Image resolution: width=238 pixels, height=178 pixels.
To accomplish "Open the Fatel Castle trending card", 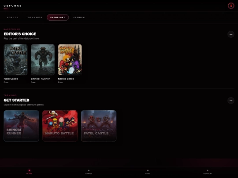I will 99,126.
